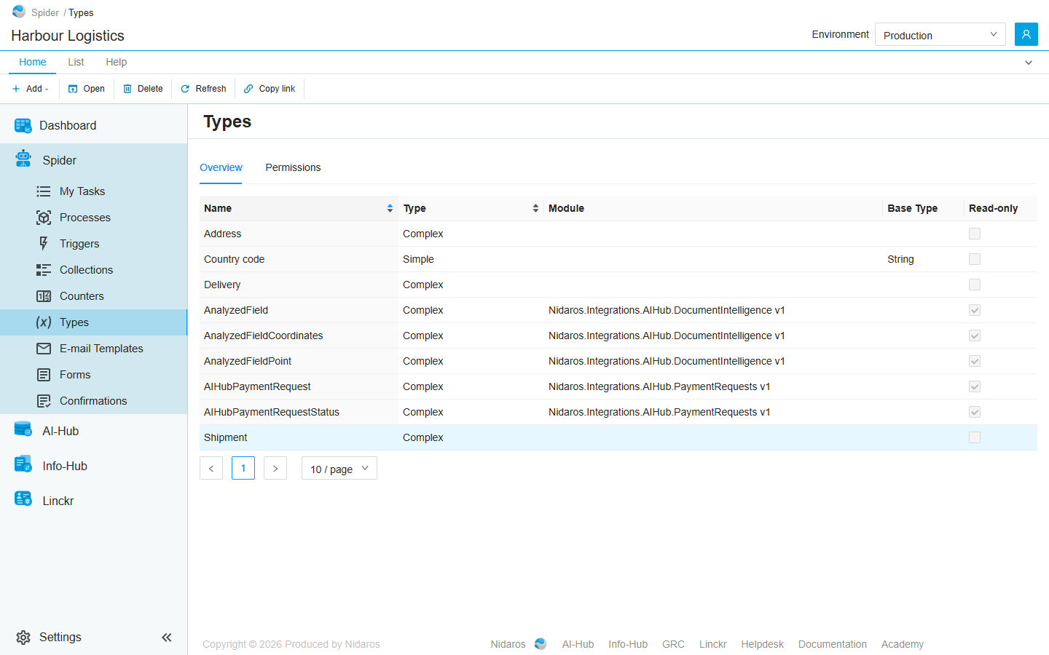
Task: Switch to the List ribbon tab
Action: [x=76, y=62]
